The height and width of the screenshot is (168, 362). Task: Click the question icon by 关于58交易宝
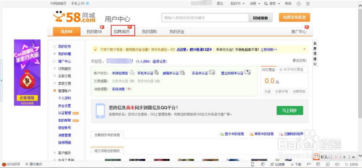[x=281, y=70]
